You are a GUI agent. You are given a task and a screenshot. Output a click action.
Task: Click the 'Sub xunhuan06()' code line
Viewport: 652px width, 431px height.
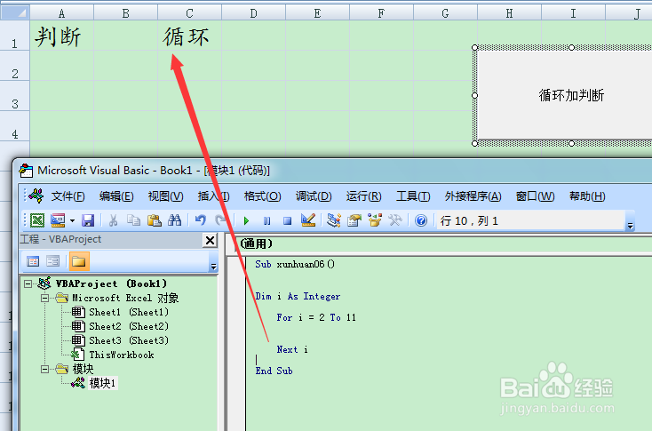[x=295, y=264]
